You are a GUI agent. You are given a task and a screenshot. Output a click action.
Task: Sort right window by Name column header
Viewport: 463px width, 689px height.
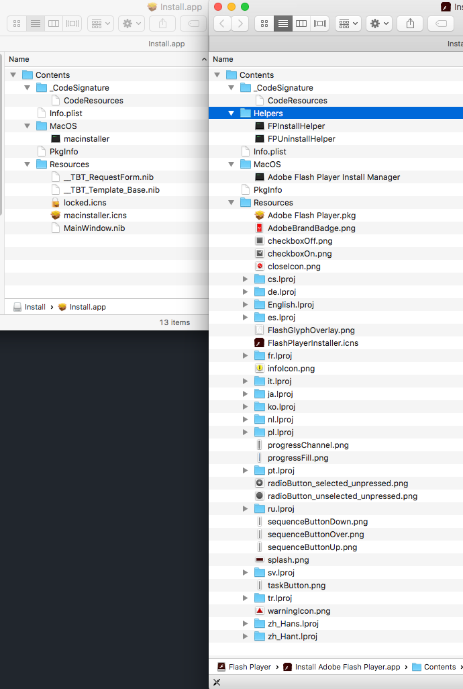[336, 59]
